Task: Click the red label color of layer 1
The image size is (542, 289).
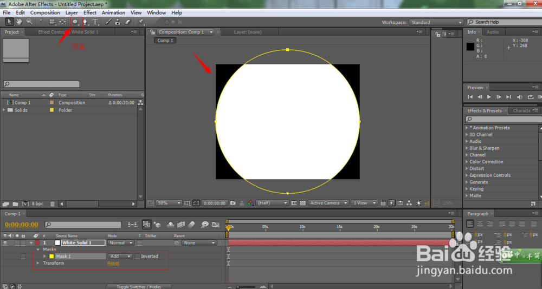Action: 37,243
